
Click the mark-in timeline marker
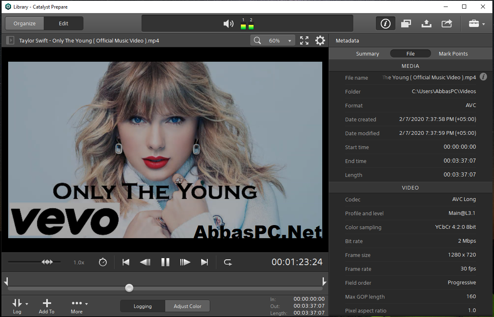[6, 281]
